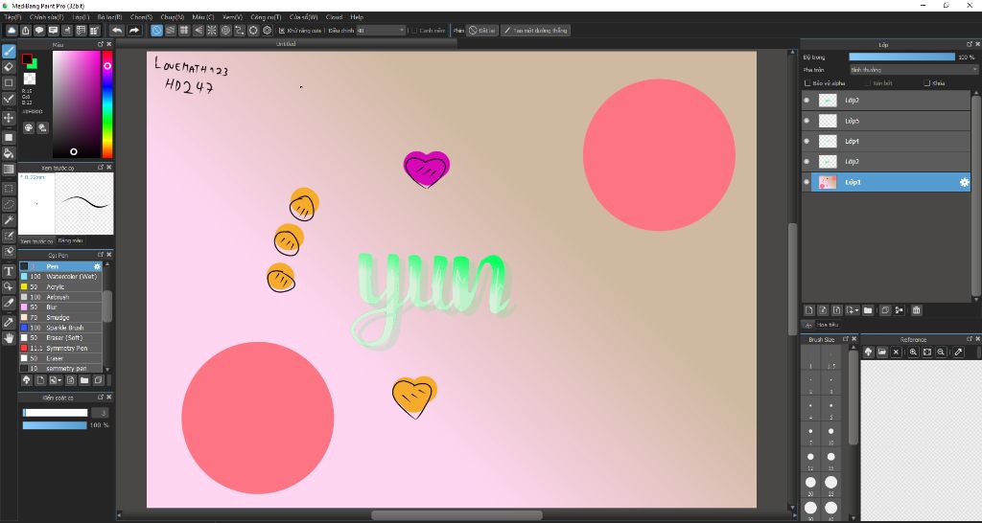Click the Redo arrow in top toolbar
This screenshot has height=523, width=982.
point(134,30)
